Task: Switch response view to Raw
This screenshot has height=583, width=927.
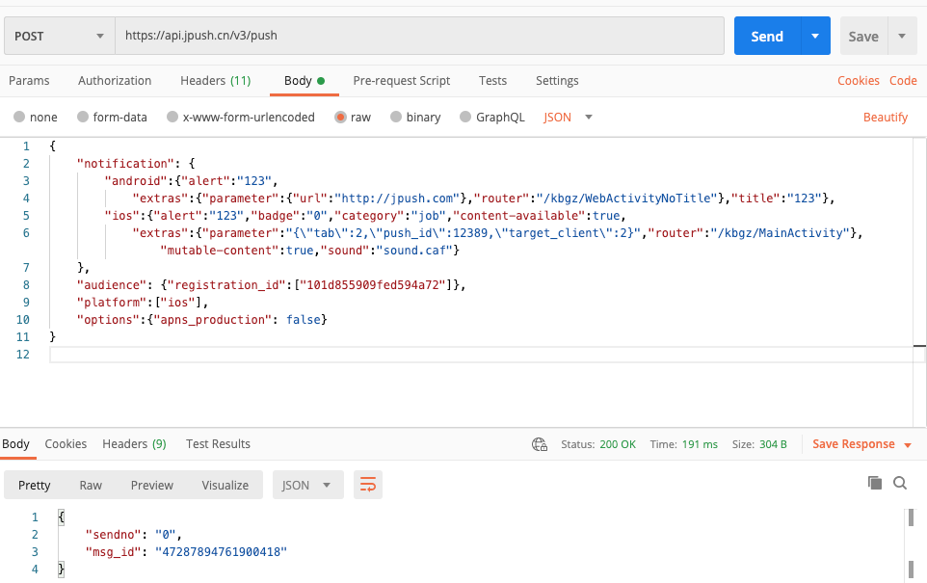Action: click(x=91, y=485)
